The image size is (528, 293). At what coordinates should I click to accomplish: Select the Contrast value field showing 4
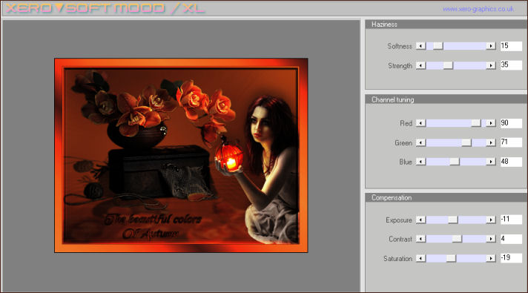coord(511,239)
